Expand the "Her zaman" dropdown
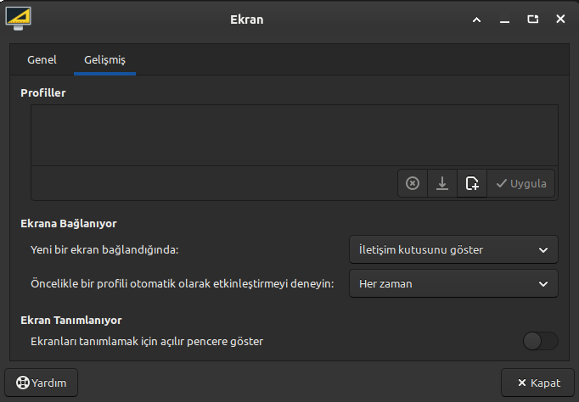579x402 pixels. [x=453, y=284]
